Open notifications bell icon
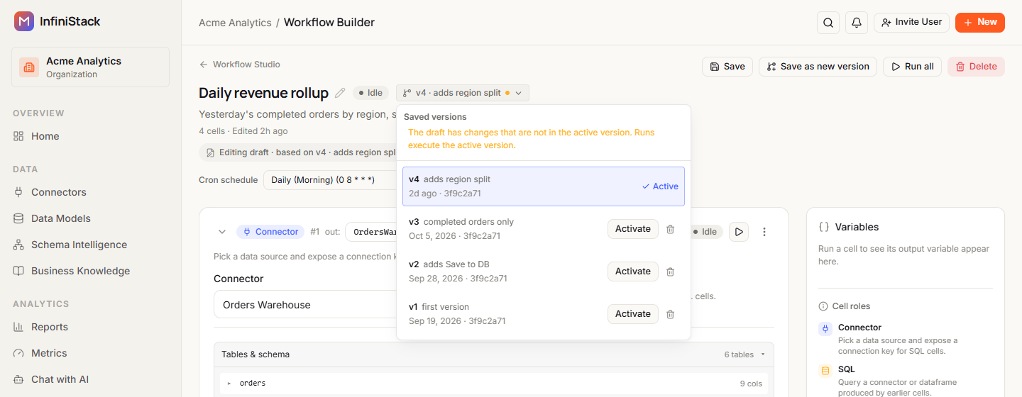This screenshot has height=397, width=1022. 857,23
